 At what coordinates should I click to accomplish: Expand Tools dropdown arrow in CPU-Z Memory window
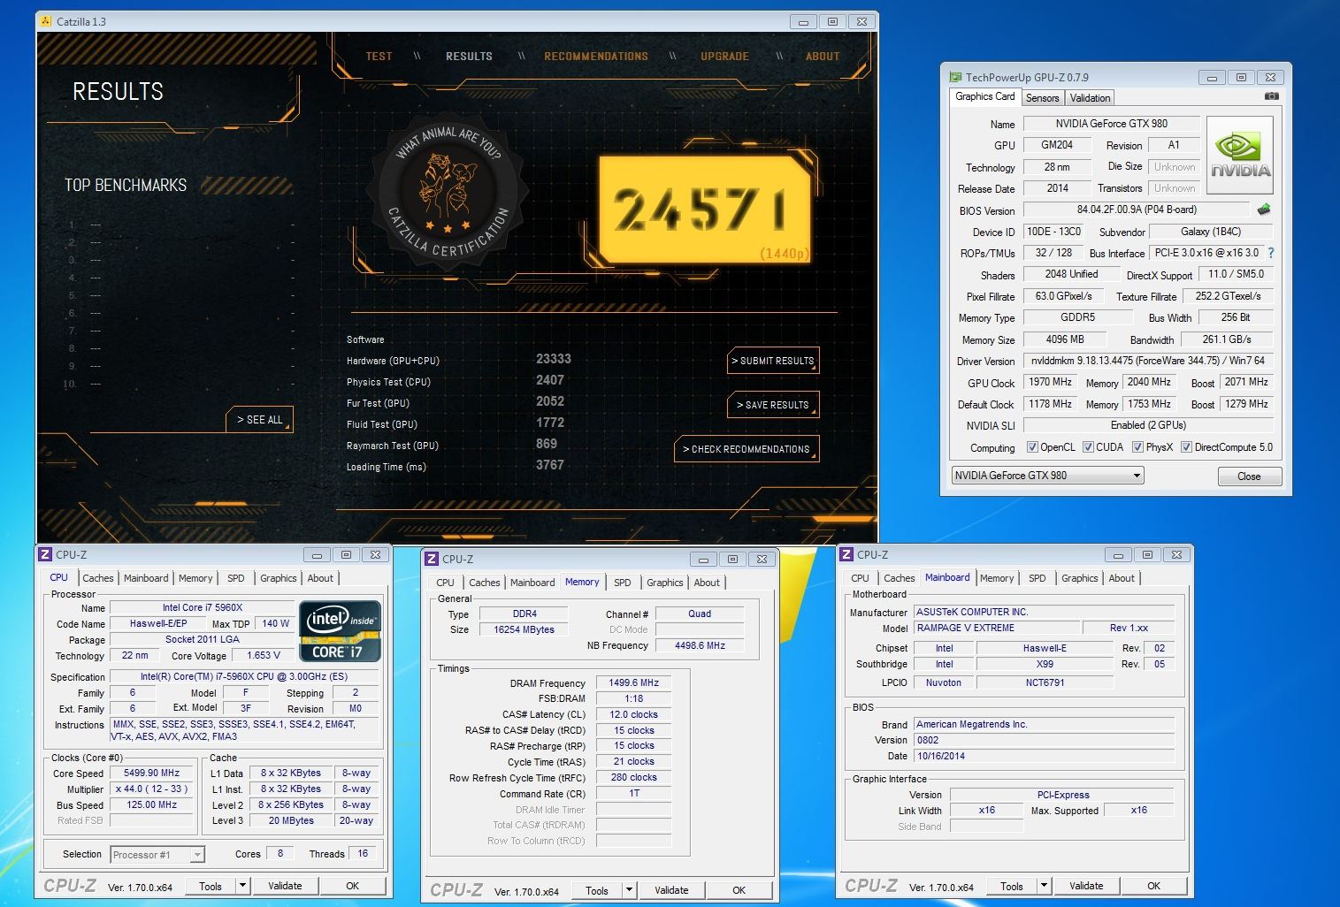point(629,890)
